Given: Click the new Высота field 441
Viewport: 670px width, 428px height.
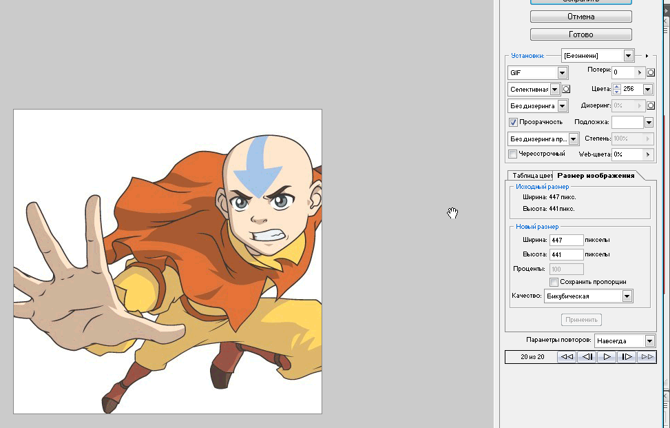Looking at the screenshot, I should click(x=566, y=255).
